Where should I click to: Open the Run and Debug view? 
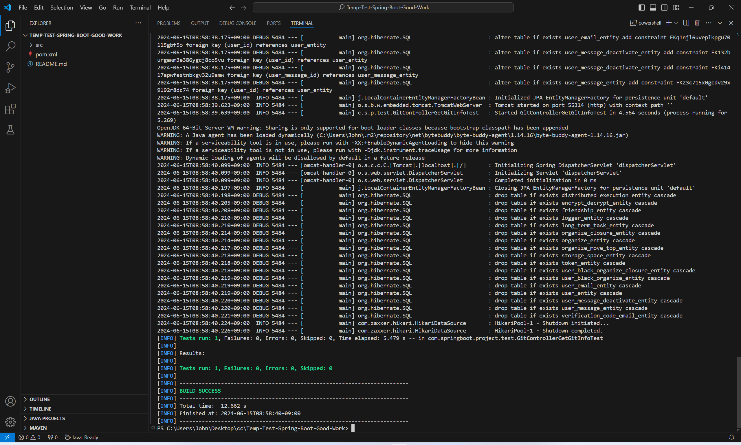coord(10,88)
